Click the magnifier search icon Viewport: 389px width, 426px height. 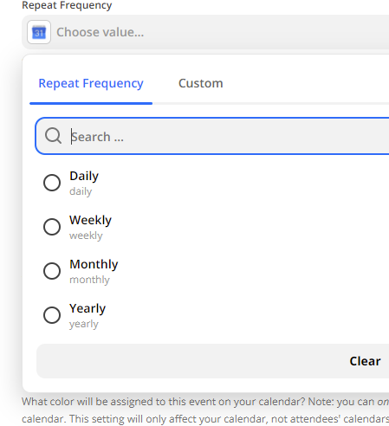click(53, 136)
